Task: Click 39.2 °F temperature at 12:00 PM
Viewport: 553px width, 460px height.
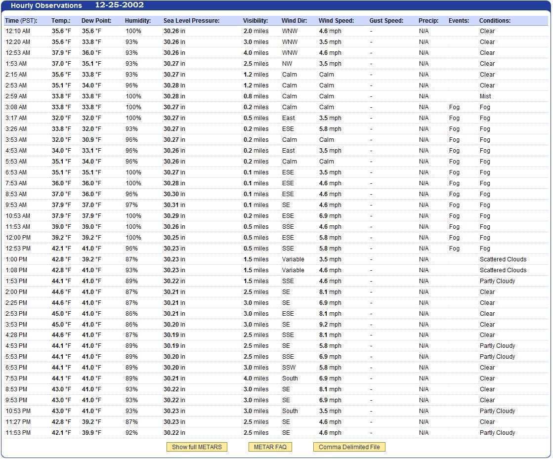Action: coord(61,238)
